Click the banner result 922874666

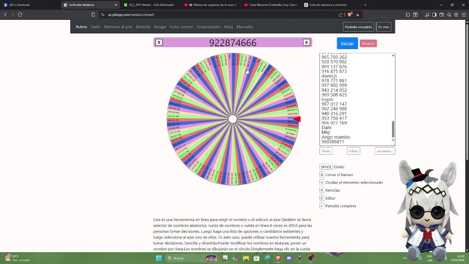(233, 43)
